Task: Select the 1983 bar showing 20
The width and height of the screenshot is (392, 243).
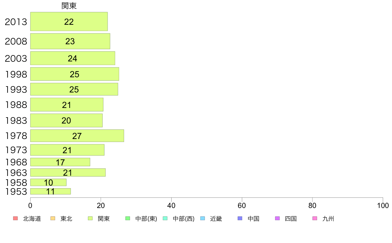Action: point(67,121)
